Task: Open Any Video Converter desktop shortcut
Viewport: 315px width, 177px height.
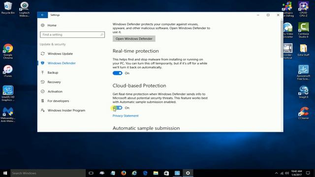Action: coord(288,30)
